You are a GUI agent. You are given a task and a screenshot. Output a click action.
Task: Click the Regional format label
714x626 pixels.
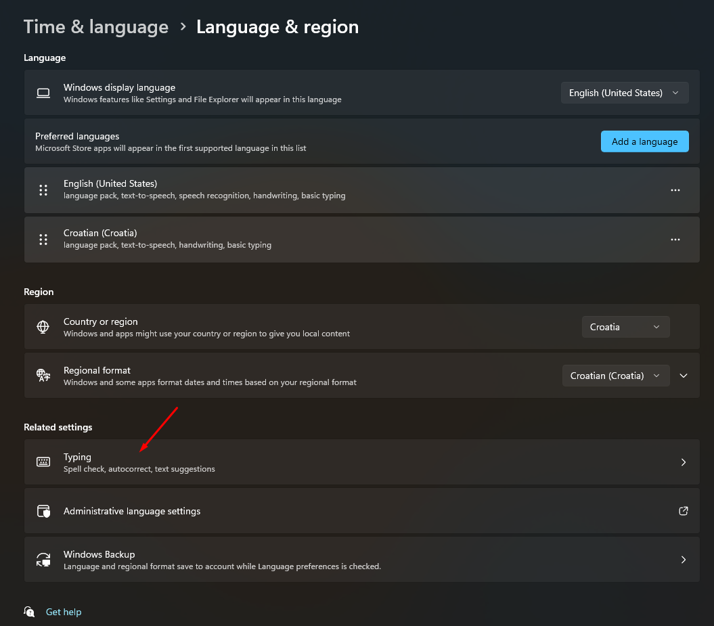(97, 370)
